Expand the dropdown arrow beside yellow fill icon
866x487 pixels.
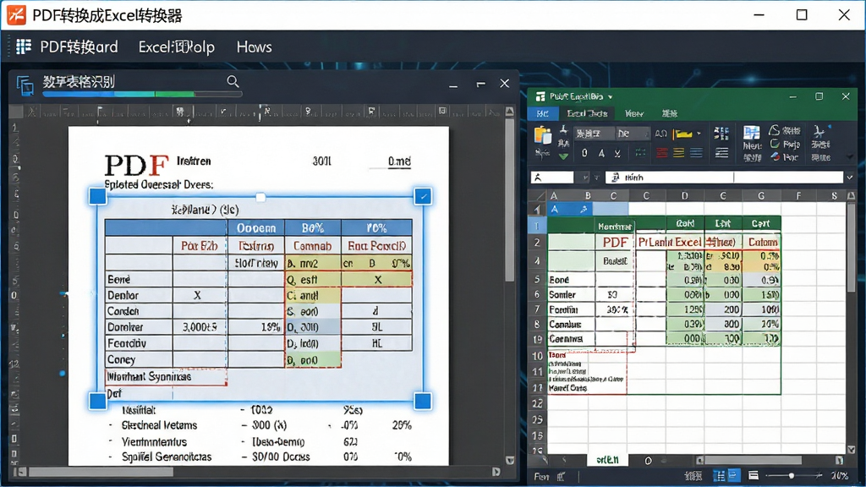(x=699, y=134)
